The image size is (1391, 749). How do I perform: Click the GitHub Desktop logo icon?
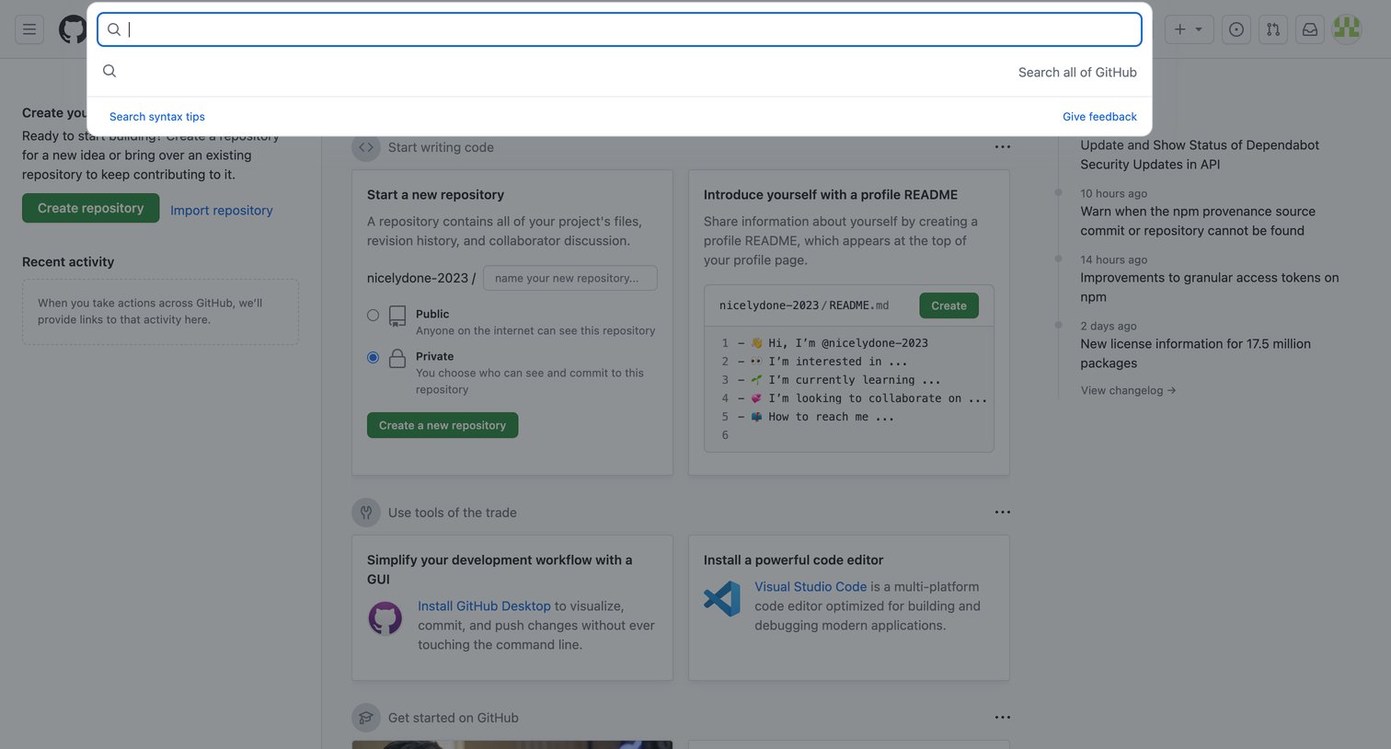(385, 618)
